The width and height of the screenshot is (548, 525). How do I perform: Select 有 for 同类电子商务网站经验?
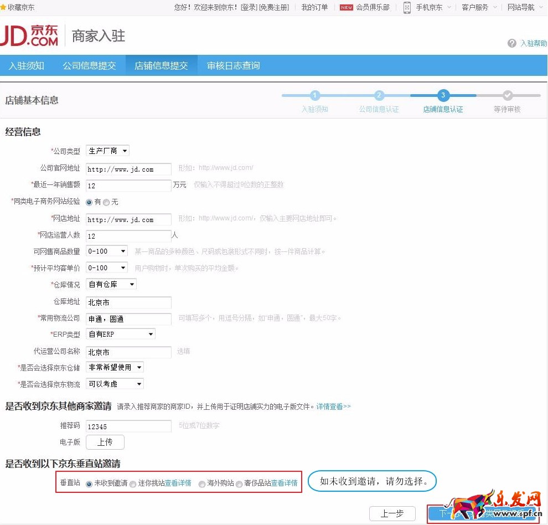tap(89, 202)
